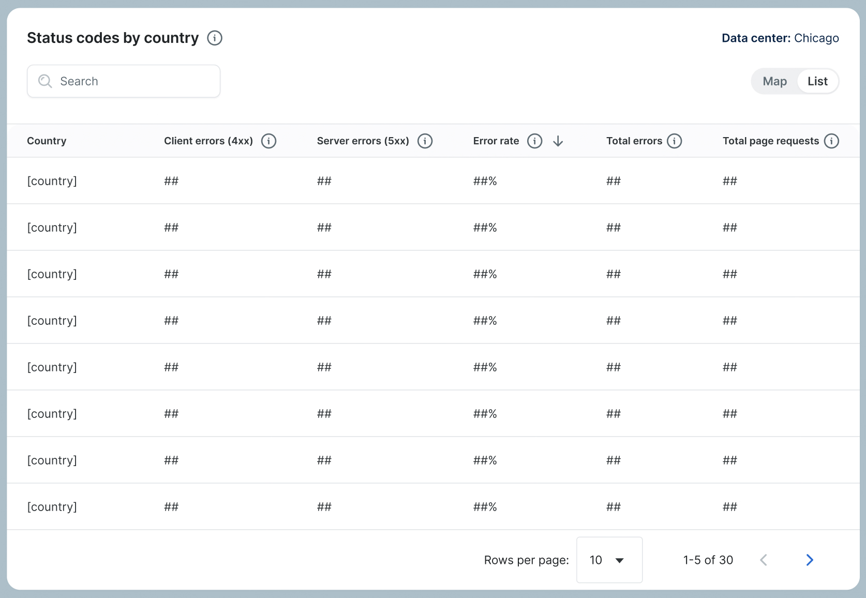Click Data center Chicago label
Screen dimensions: 866x598
780,38
